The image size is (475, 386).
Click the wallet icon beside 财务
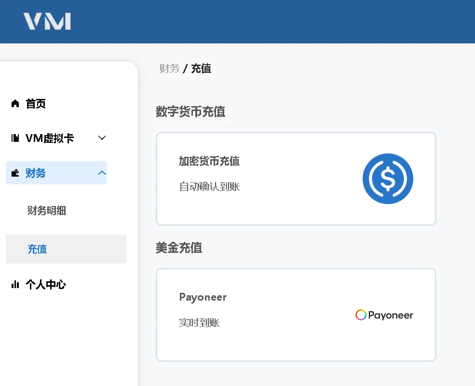click(x=15, y=173)
